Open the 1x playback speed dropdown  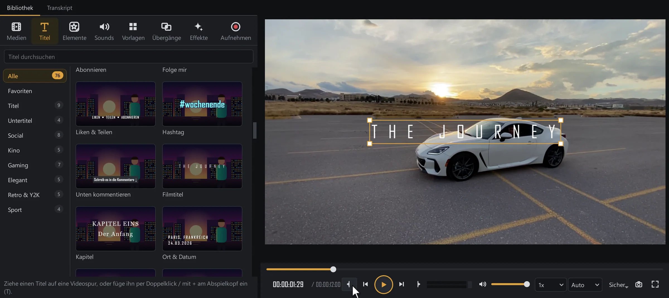click(x=551, y=285)
